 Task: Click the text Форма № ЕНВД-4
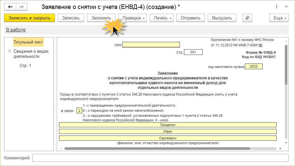click(x=260, y=52)
